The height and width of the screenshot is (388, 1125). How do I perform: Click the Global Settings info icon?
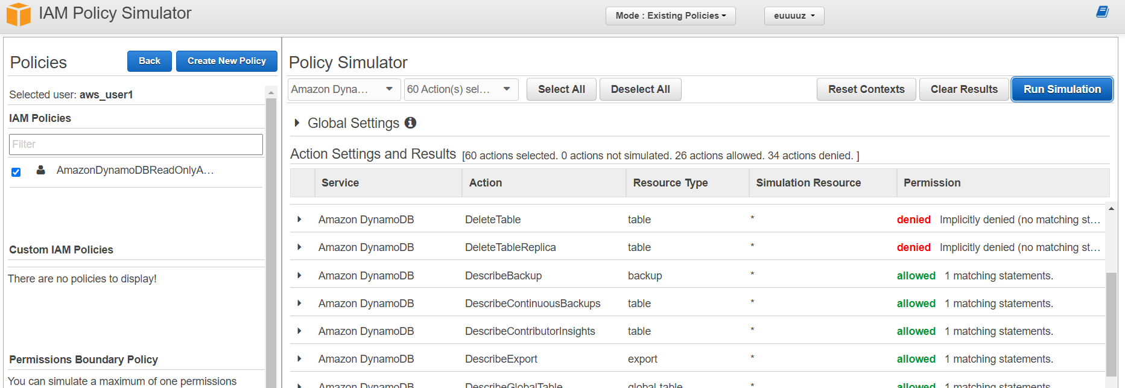pyautogui.click(x=410, y=122)
